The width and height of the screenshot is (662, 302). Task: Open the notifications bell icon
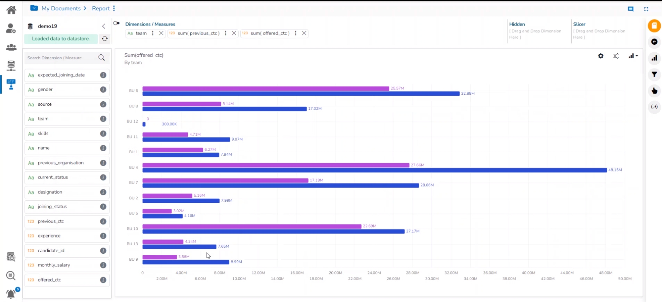(11, 294)
